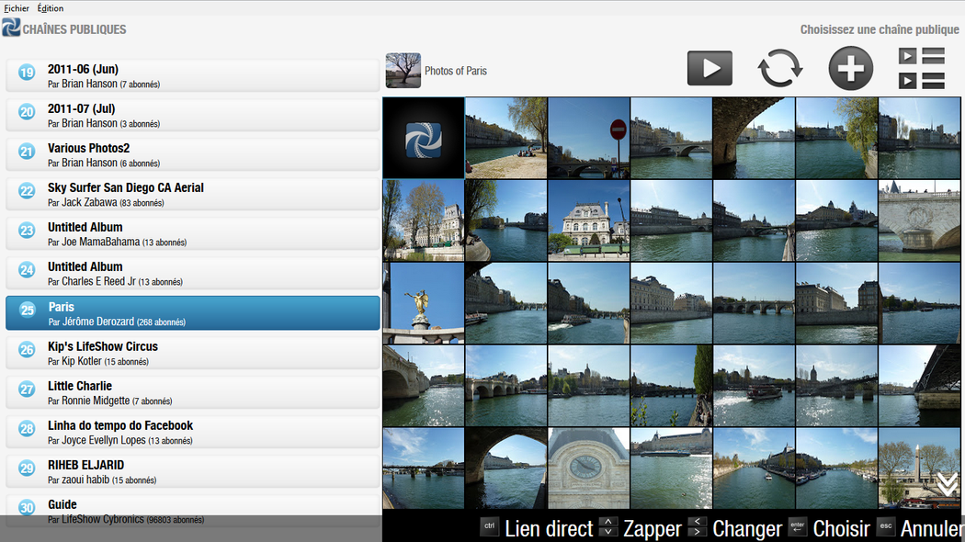Click the Annuler esc shortcut

click(919, 528)
